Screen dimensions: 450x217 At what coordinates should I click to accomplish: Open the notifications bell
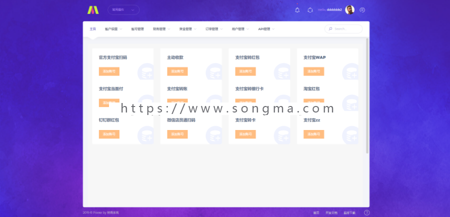297,10
